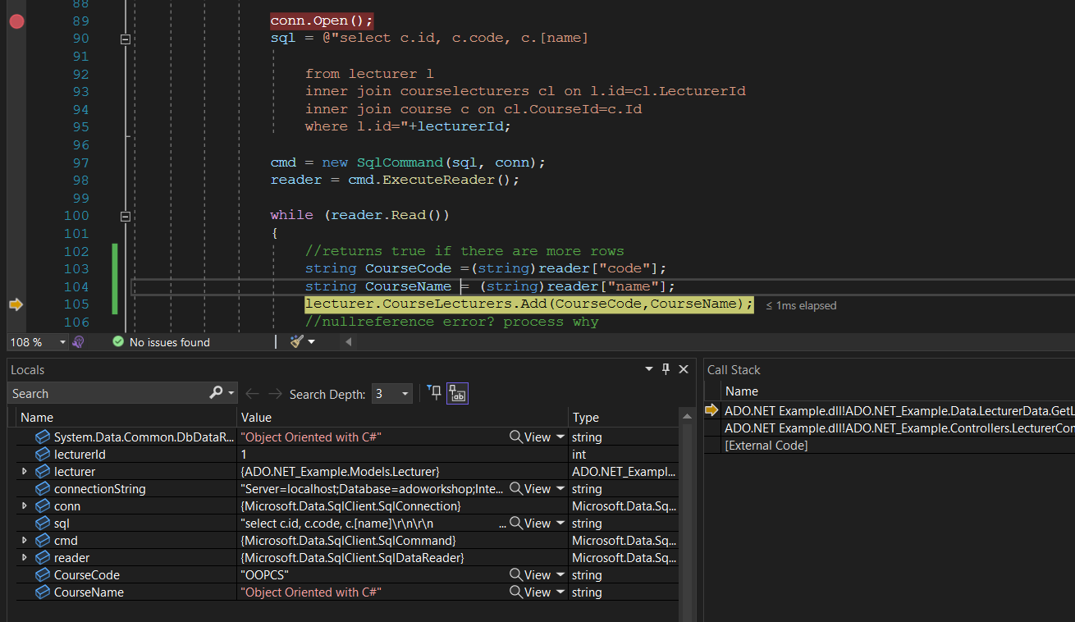
Task: Click the ≤ 1ms elapsed perf tip
Action: [x=801, y=305]
